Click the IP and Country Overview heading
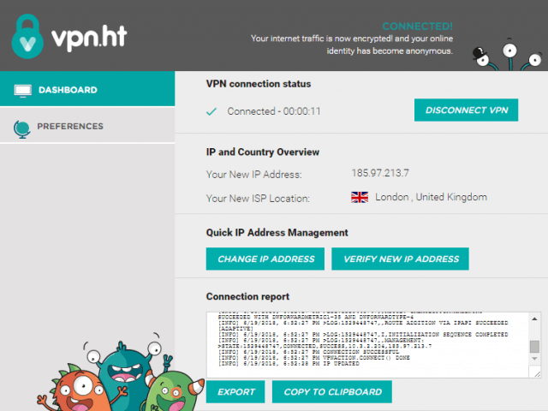548x411 pixels. (263, 152)
